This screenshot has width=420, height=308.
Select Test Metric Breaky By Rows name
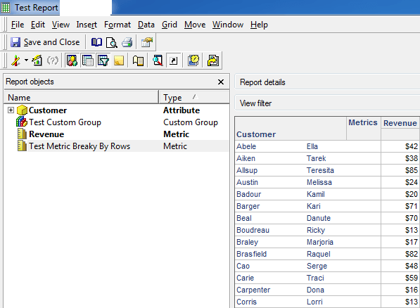click(79, 146)
